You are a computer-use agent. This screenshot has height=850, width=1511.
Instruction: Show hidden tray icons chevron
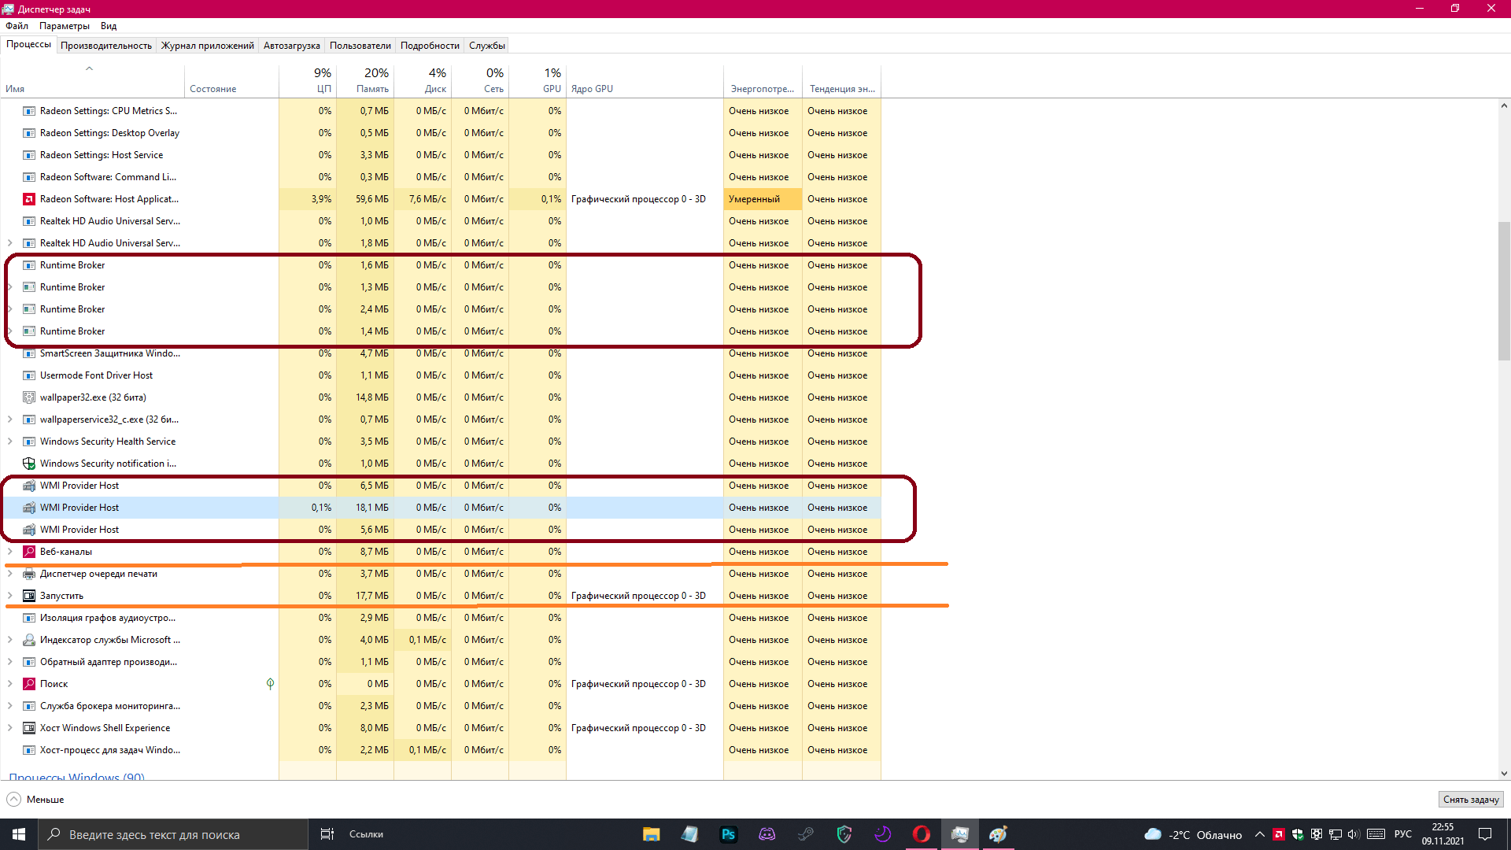(1260, 834)
